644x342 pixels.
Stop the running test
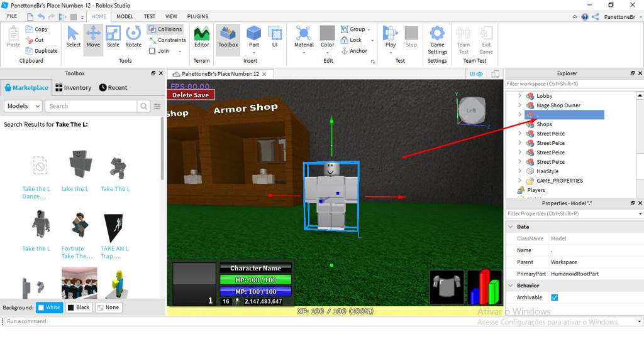[x=411, y=36]
